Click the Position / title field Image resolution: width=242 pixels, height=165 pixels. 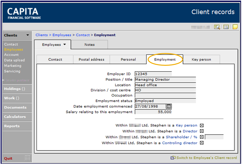(165, 79)
